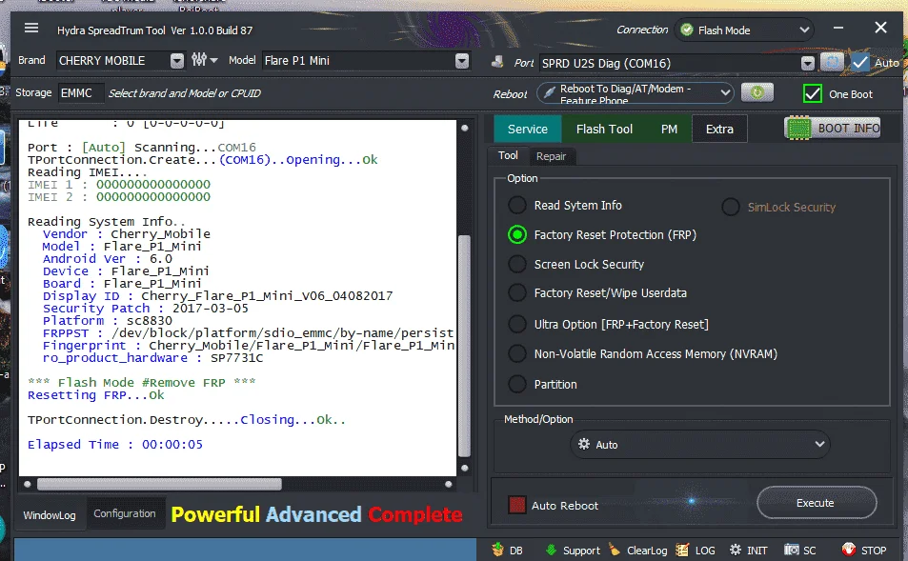Open DB from the bottom toolbar
Viewport: 908px width, 561px height.
[x=507, y=550]
